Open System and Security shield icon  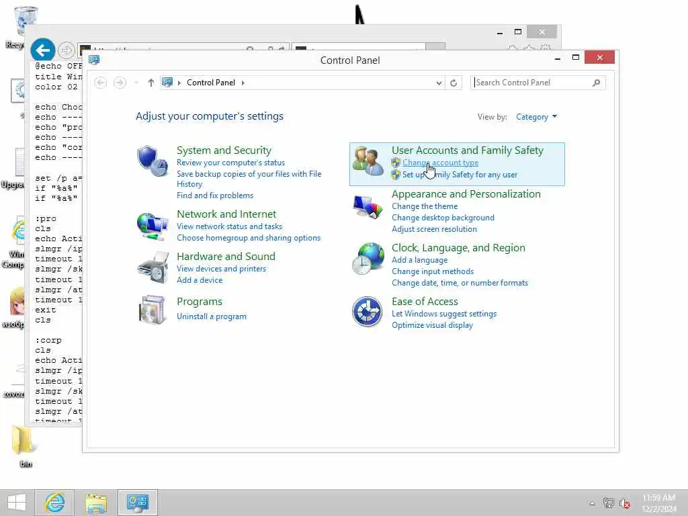152,161
